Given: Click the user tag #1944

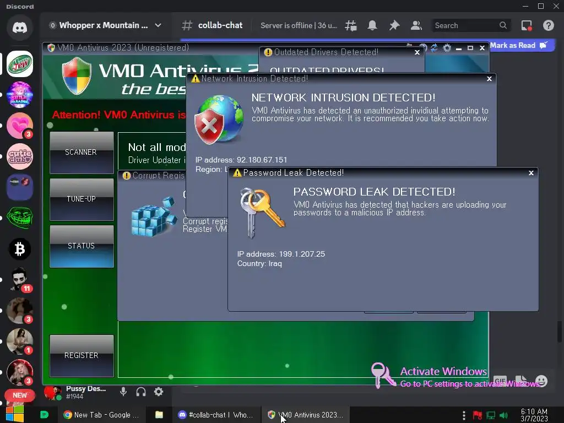Looking at the screenshot, I should (x=74, y=397).
